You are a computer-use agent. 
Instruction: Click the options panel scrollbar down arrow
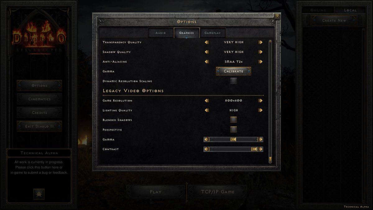[270, 160]
